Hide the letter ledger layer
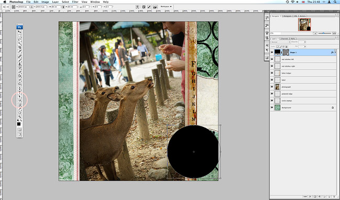 coord(272,73)
